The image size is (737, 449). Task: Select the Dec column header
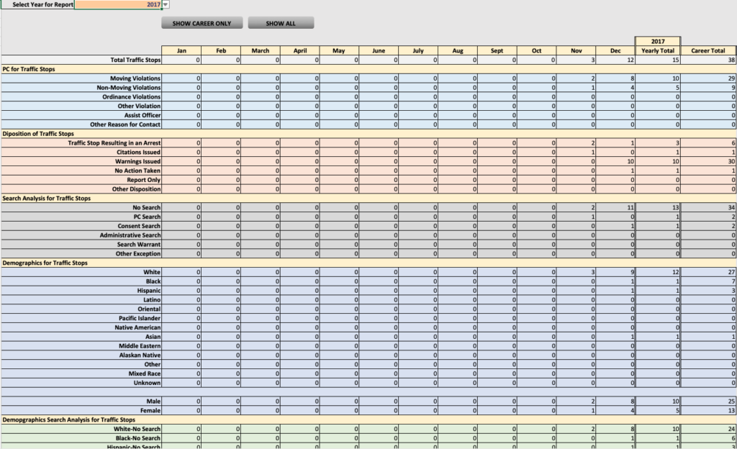[615, 50]
